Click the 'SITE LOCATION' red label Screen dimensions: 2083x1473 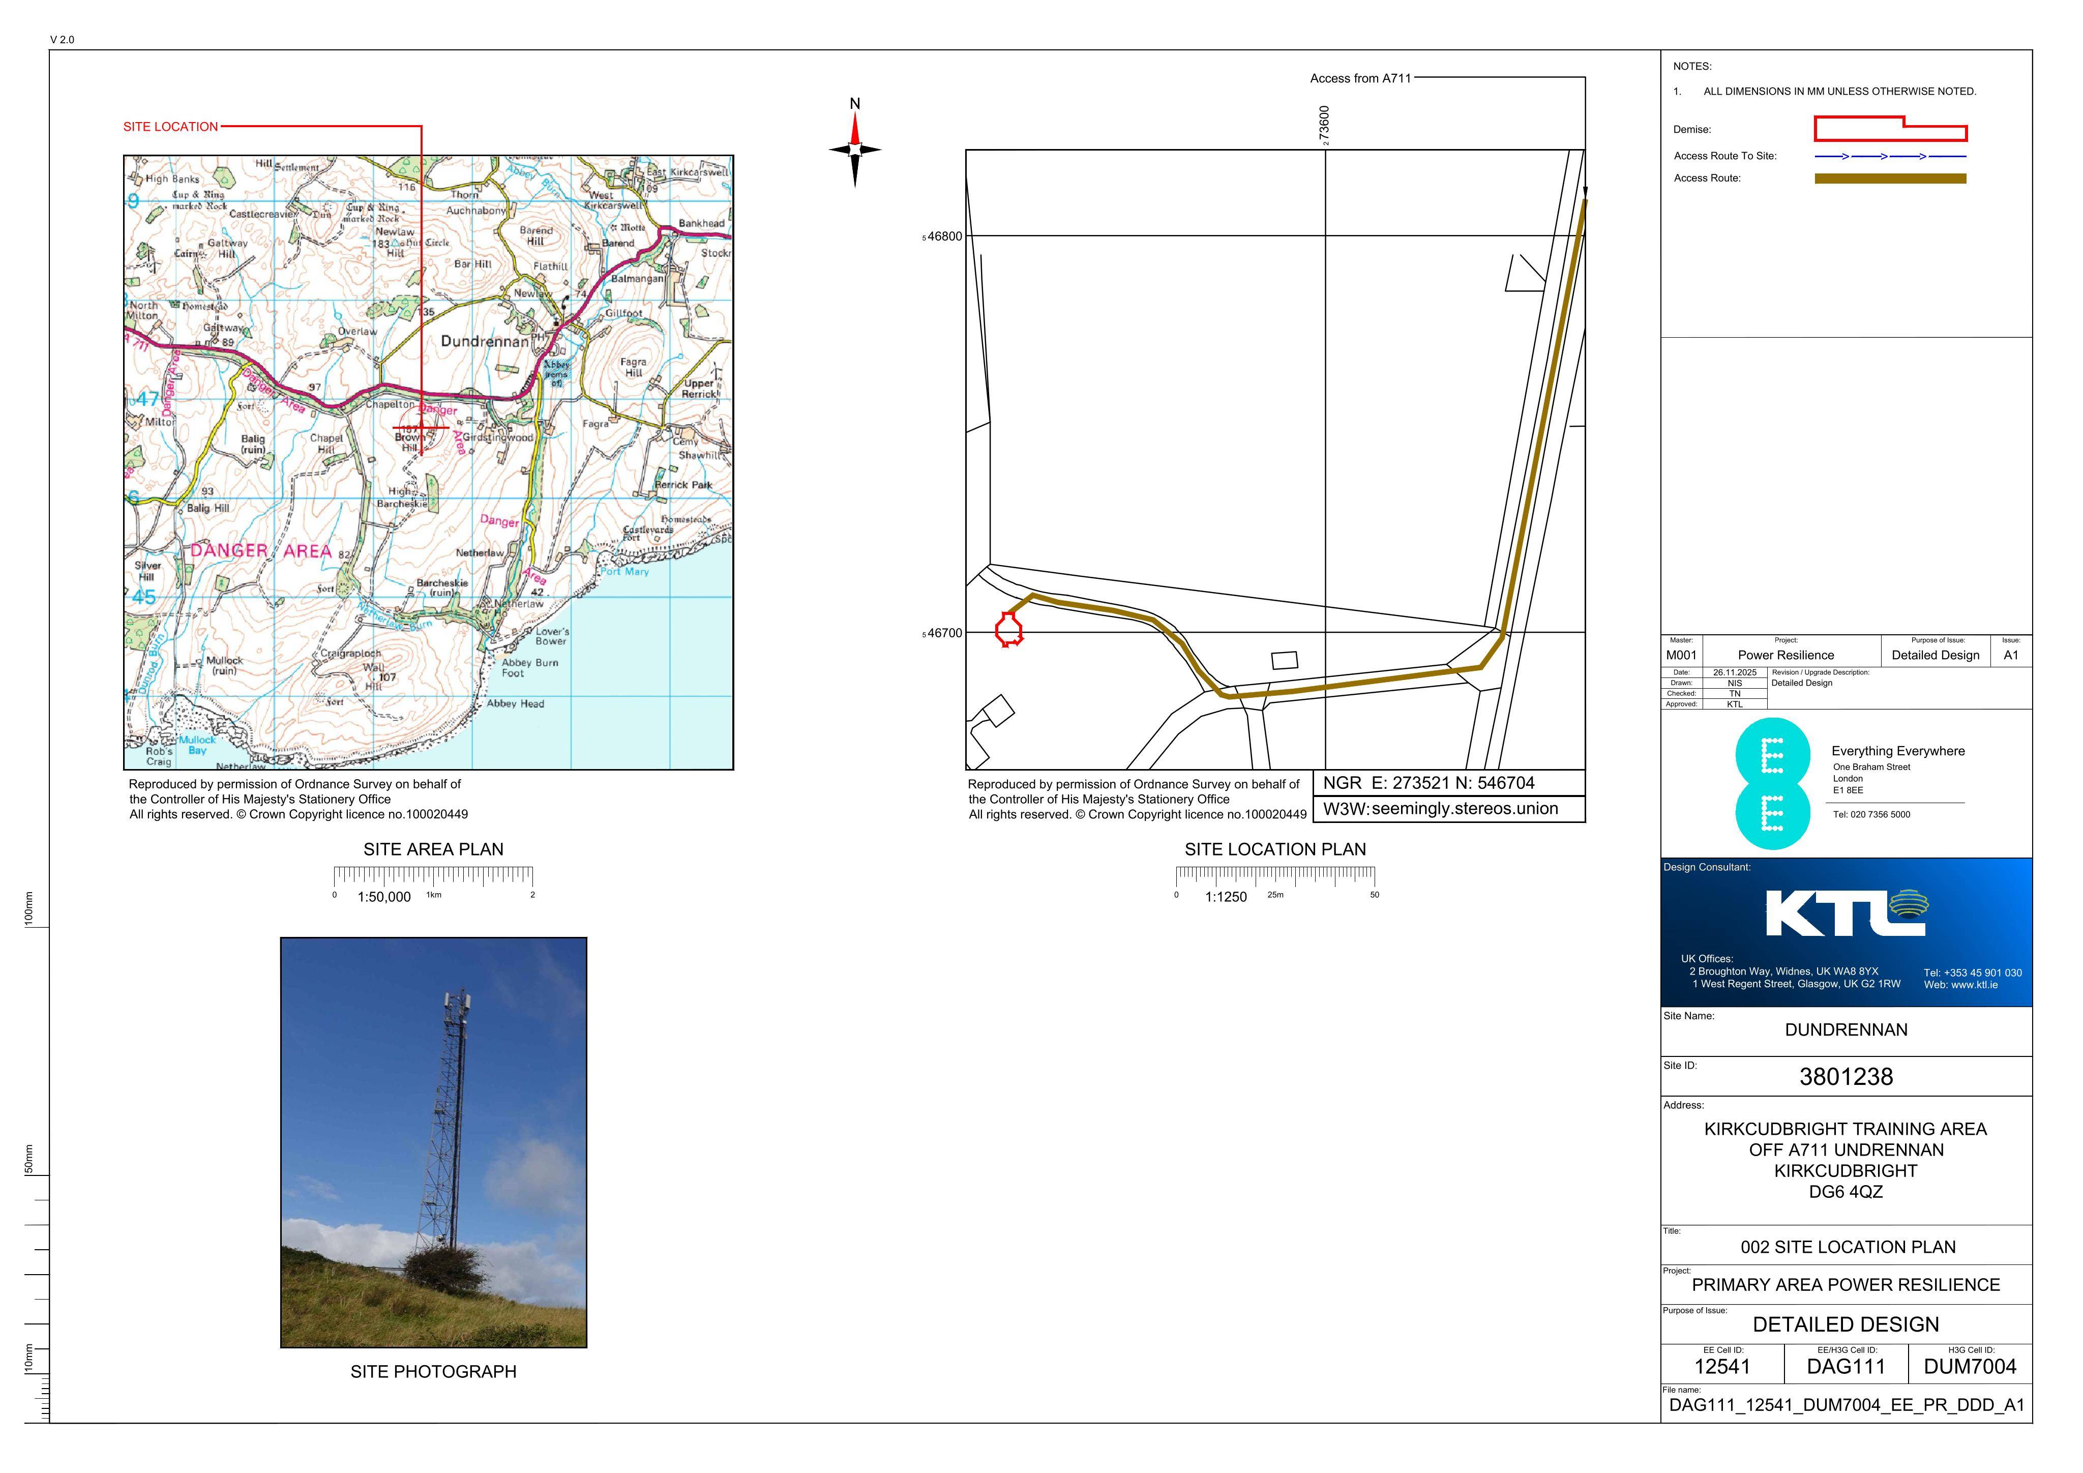coord(170,127)
